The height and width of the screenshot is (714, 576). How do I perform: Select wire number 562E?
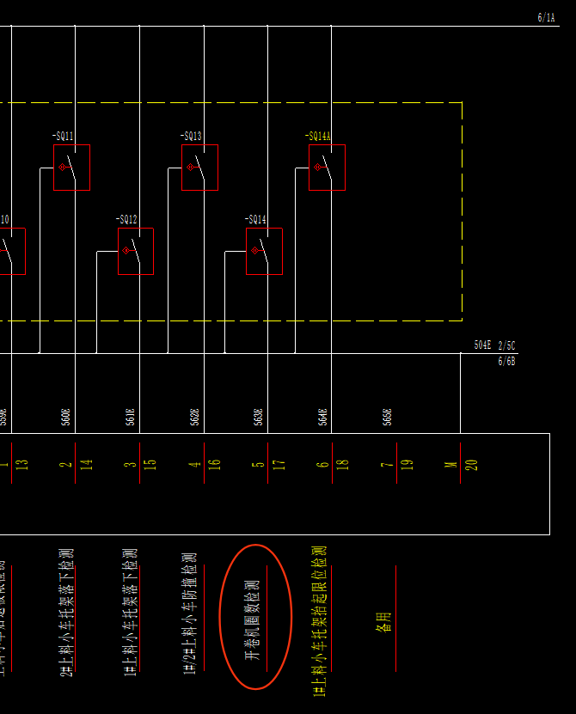[x=194, y=417]
